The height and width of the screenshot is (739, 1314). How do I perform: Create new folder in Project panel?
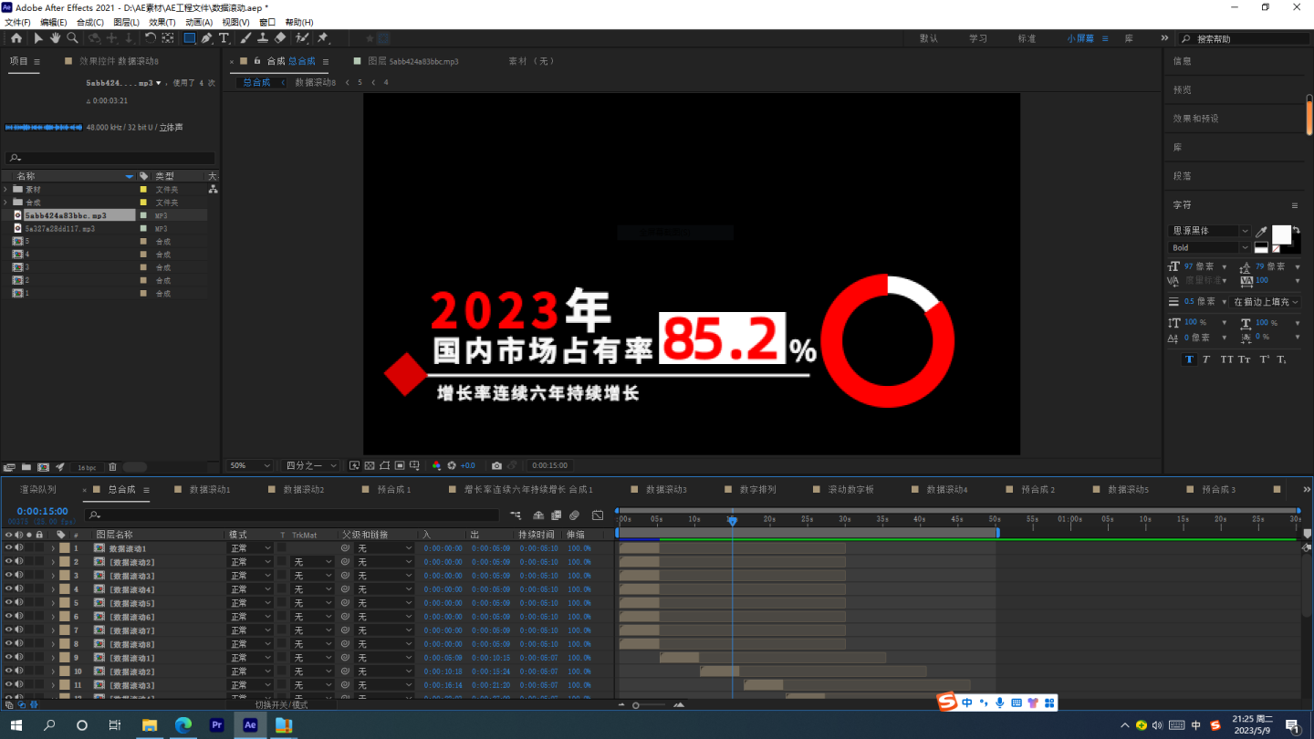26,467
